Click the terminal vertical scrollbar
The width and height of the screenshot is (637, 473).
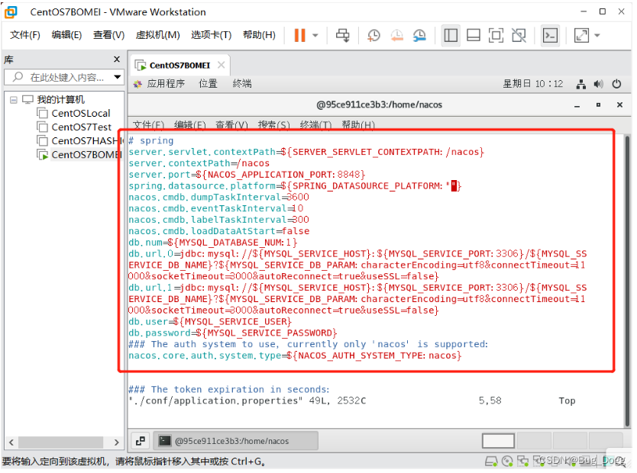tap(627, 280)
